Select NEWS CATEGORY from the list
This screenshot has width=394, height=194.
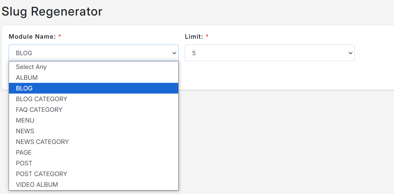click(x=93, y=142)
